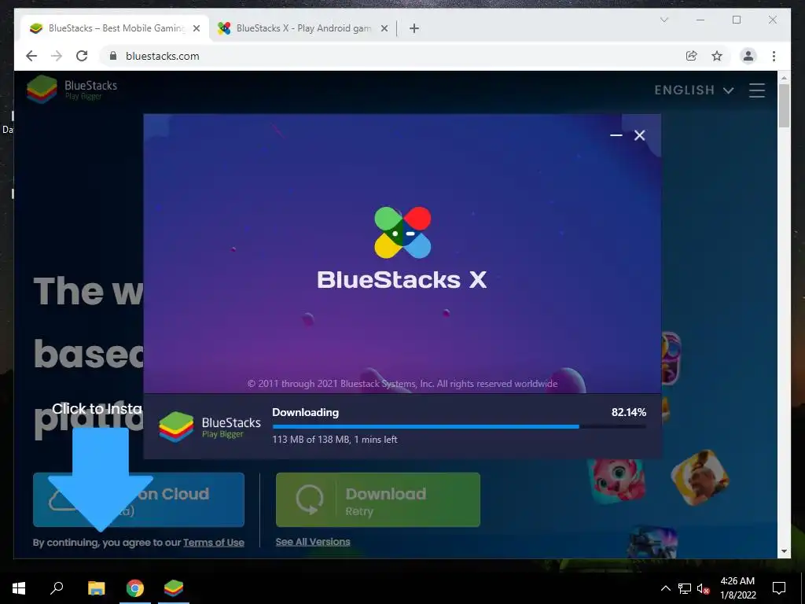The width and height of the screenshot is (805, 604).
Task: Close the BlueStacks X tab
Action: [384, 28]
